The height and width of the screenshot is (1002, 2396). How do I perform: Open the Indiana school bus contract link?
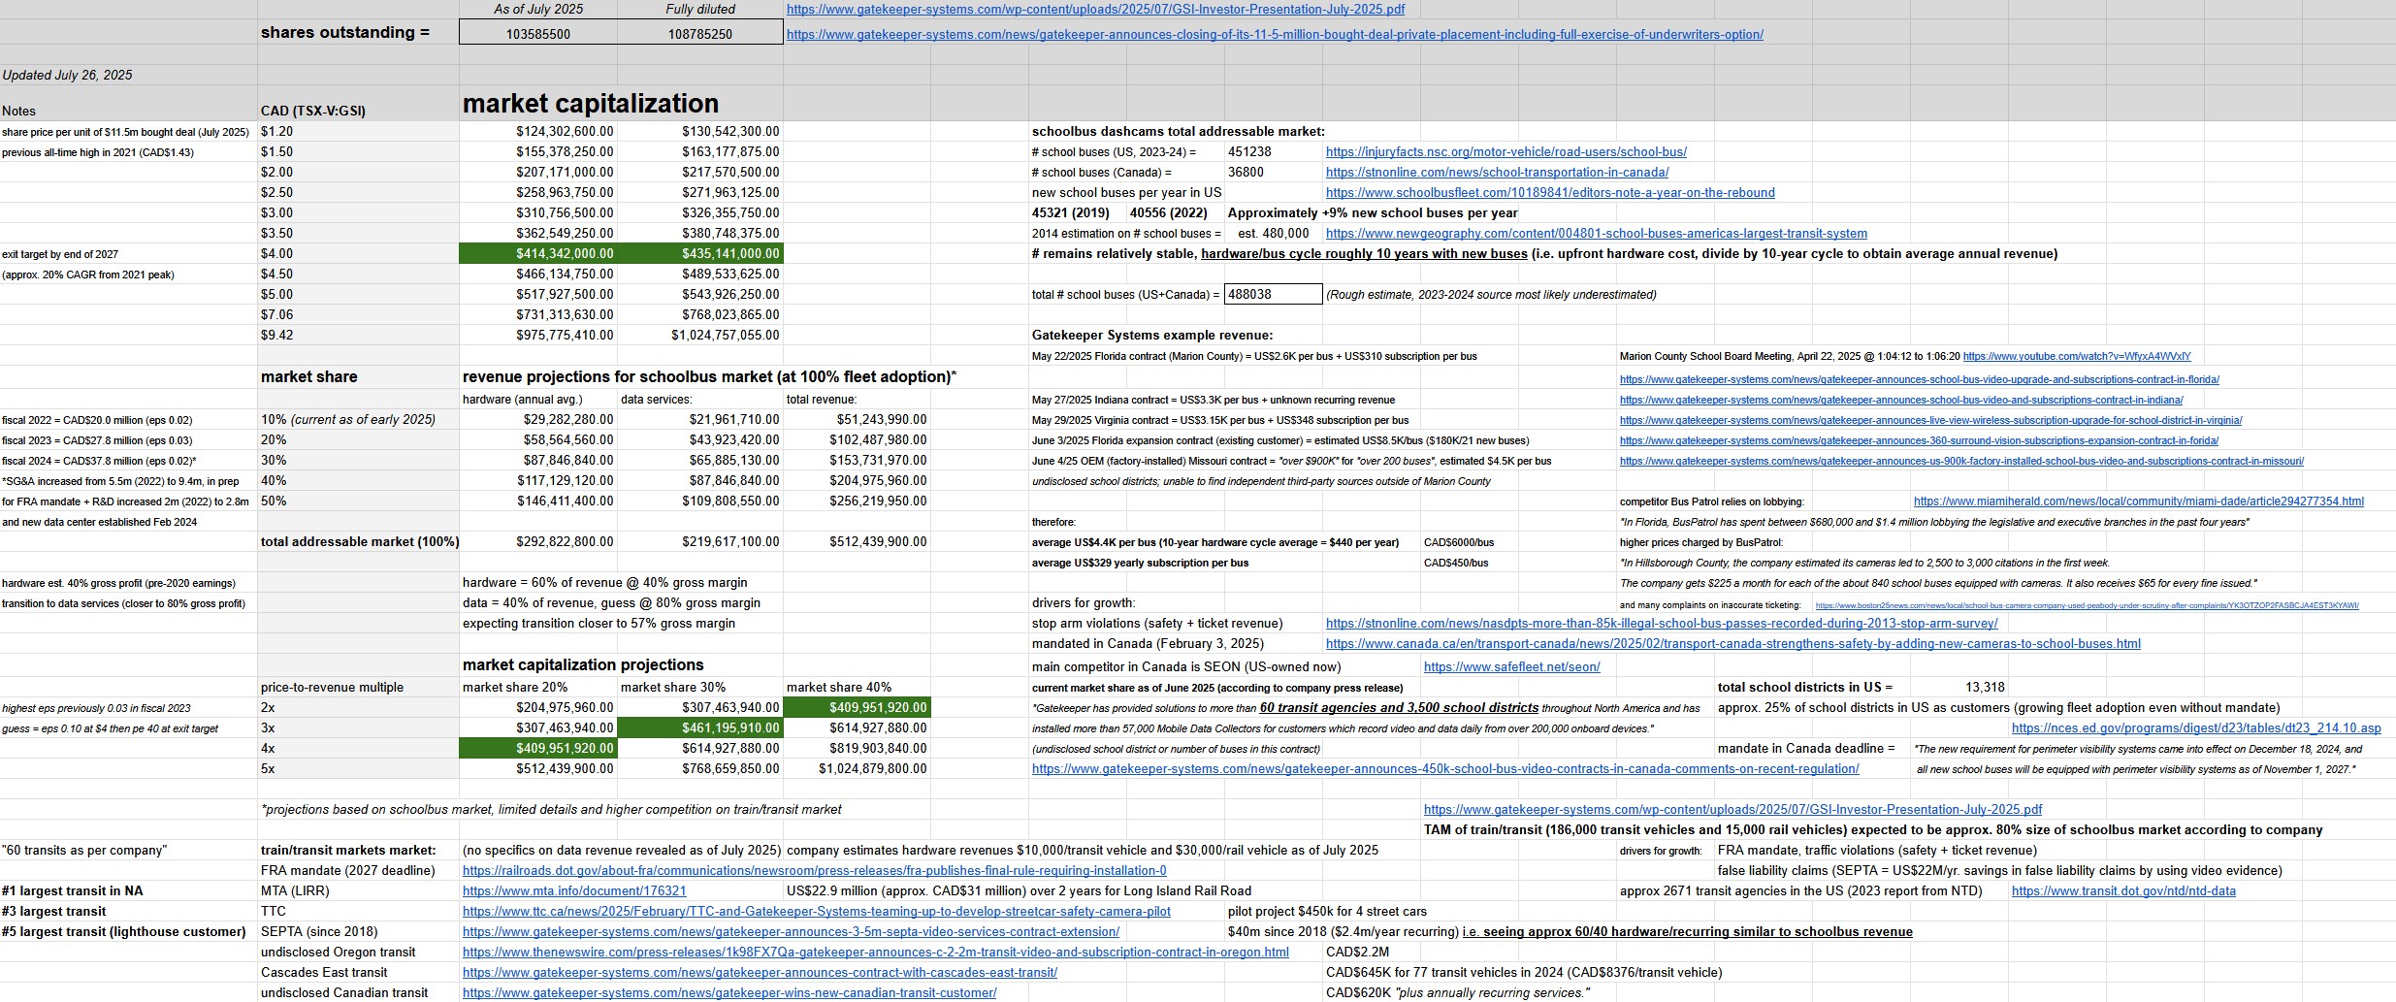click(x=1901, y=401)
